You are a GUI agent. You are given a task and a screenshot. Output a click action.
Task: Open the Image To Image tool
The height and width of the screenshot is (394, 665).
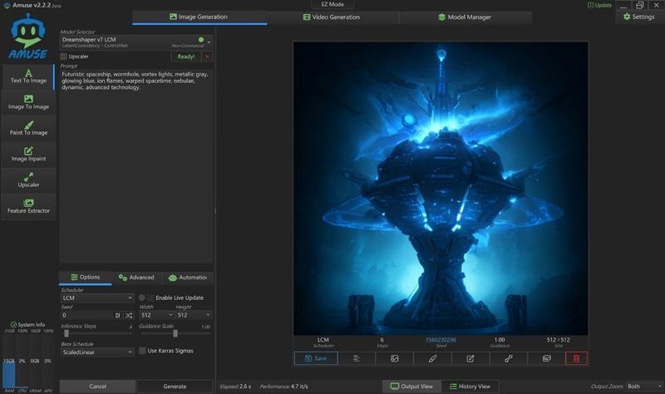coord(28,102)
